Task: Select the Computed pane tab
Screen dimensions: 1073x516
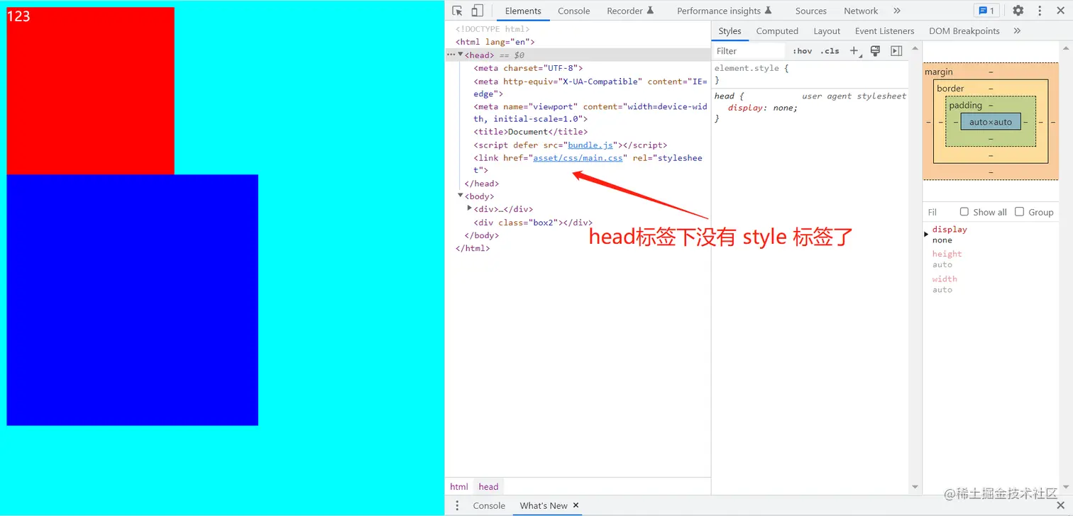Action: 777,31
